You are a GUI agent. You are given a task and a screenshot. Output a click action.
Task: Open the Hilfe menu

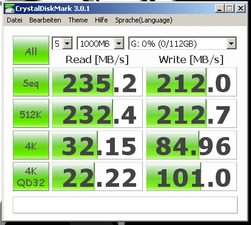coord(101,20)
